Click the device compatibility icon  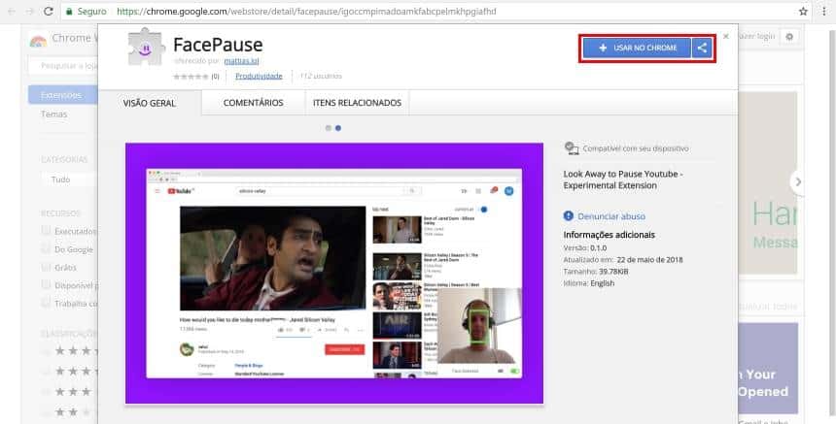point(572,148)
